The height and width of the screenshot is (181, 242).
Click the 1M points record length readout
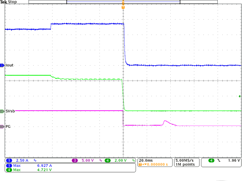click(x=185, y=165)
